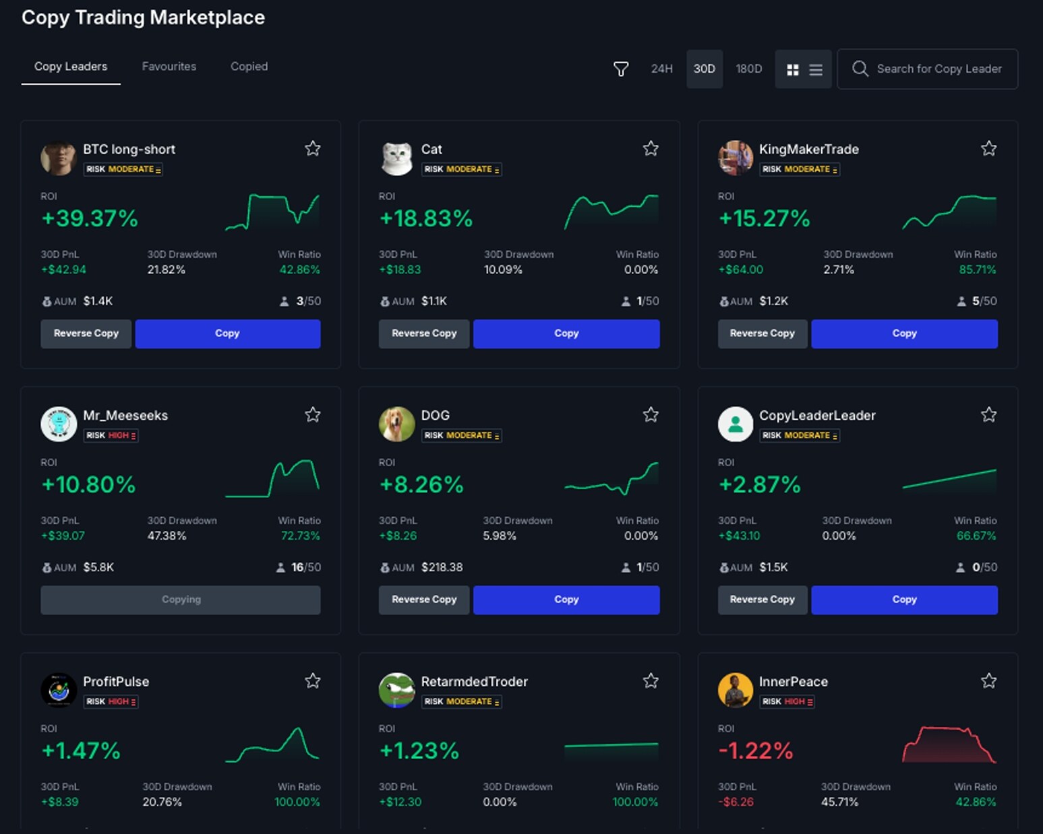The width and height of the screenshot is (1043, 834).
Task: Switch to list view layout
Action: tap(816, 69)
